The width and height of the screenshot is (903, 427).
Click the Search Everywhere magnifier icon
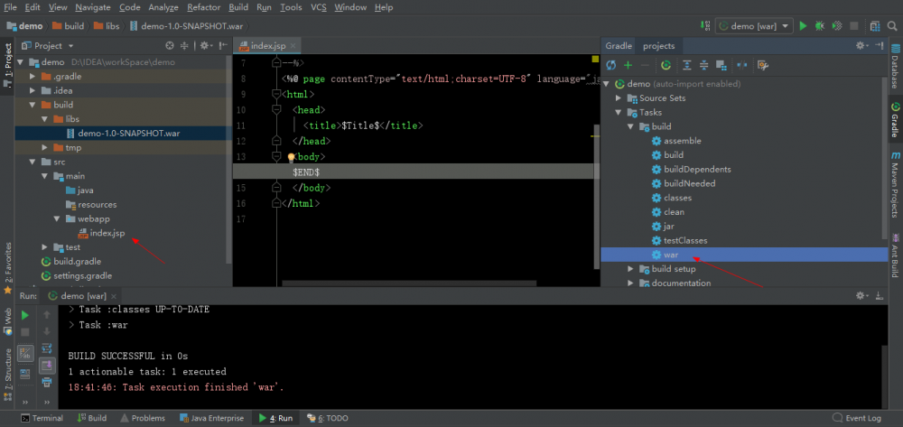coord(892,26)
